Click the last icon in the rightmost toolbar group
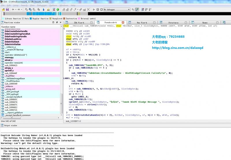231x160 pixels. click(x=150, y=10)
